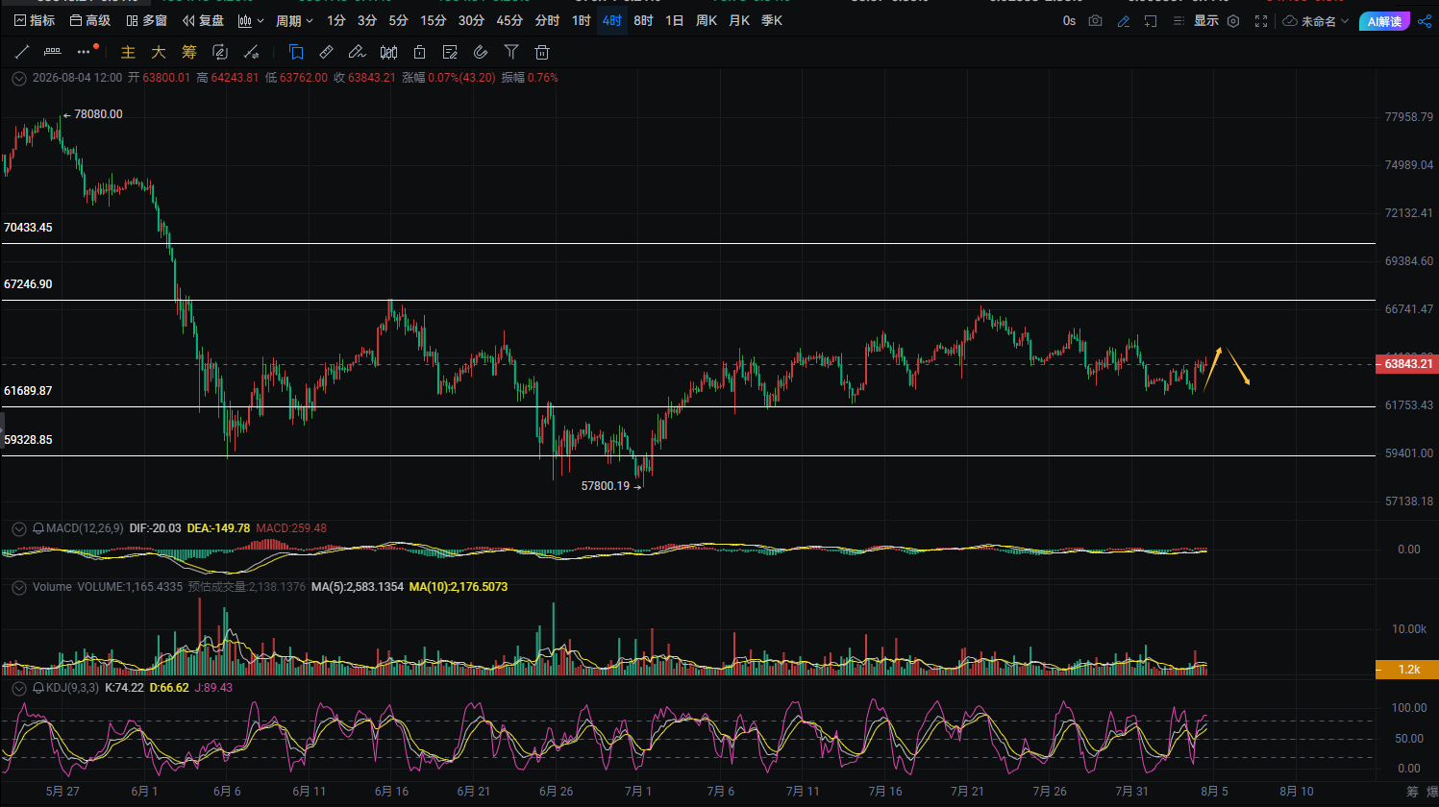Open chart settings hexagon icon

click(x=1233, y=20)
